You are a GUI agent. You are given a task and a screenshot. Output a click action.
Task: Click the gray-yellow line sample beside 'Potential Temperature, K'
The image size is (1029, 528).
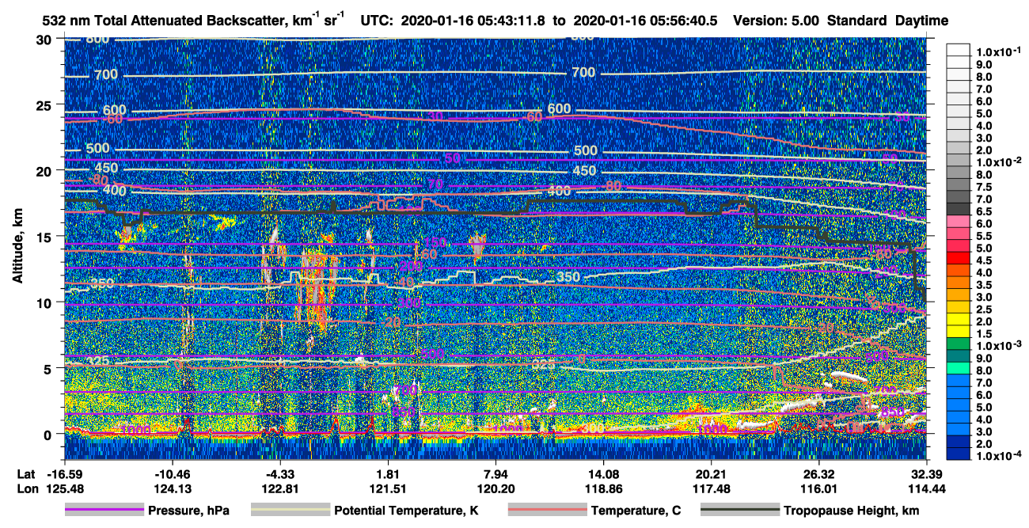pyautogui.click(x=290, y=511)
